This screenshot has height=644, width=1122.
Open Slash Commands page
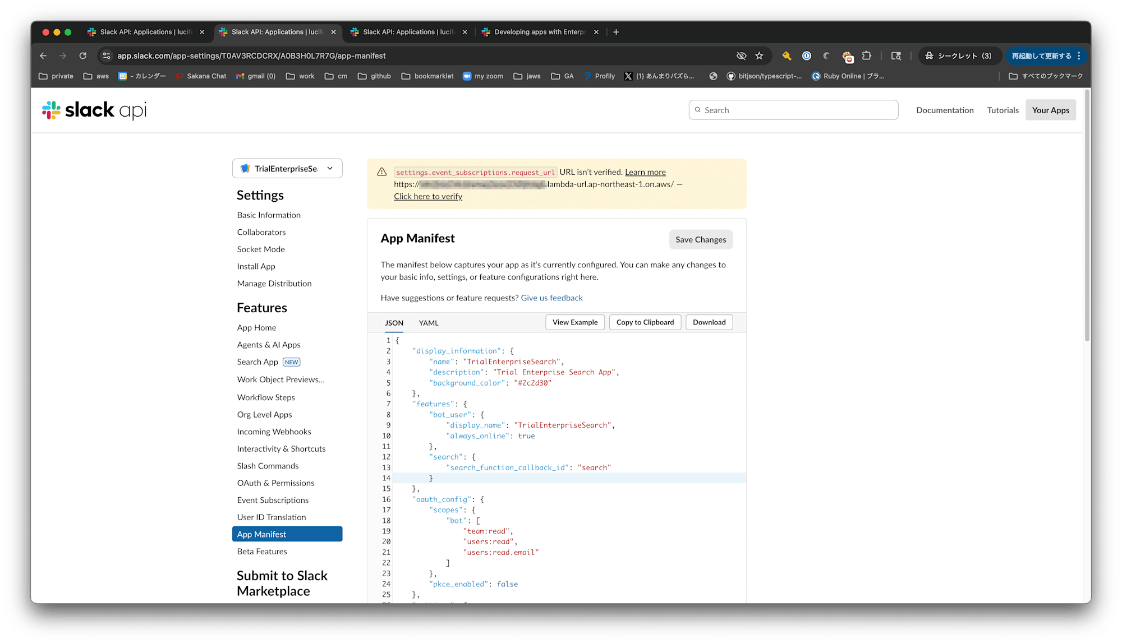click(268, 466)
